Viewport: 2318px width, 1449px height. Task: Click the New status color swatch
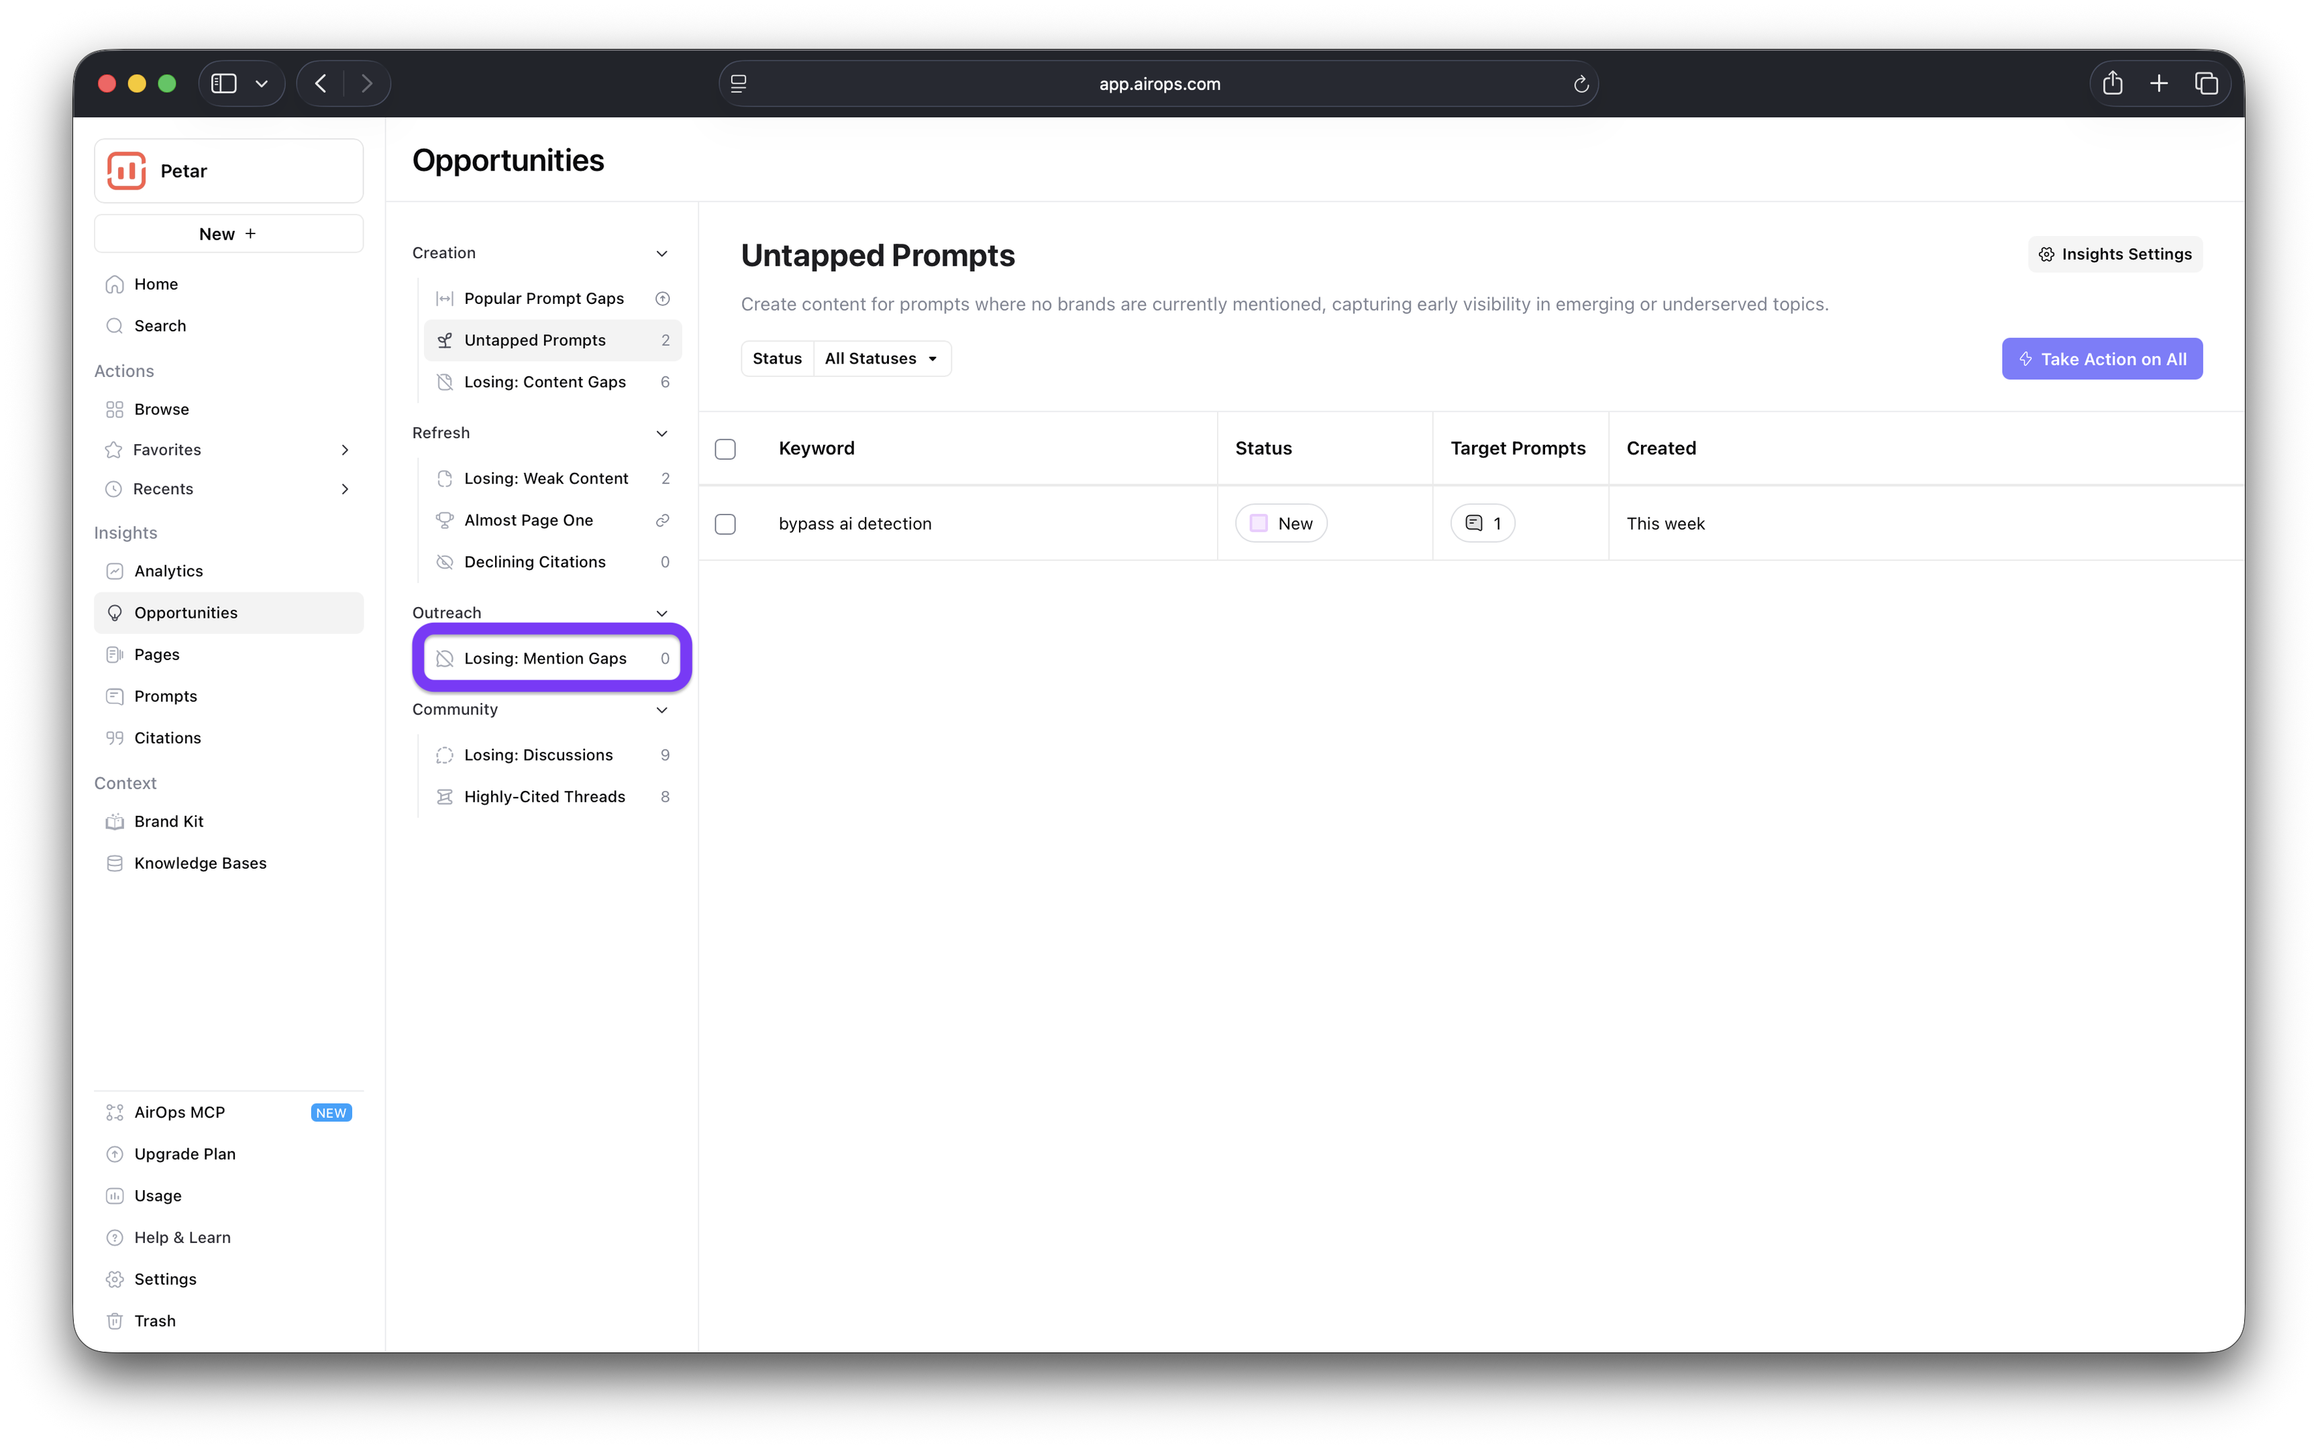click(1259, 523)
